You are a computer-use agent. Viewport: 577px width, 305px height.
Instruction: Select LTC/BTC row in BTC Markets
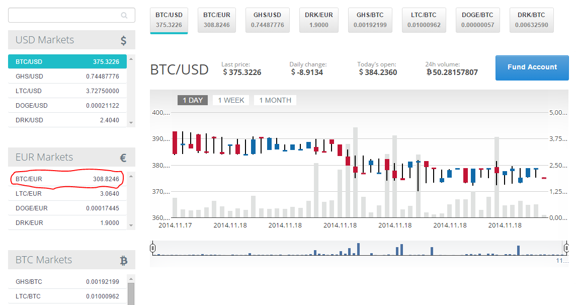click(x=67, y=296)
